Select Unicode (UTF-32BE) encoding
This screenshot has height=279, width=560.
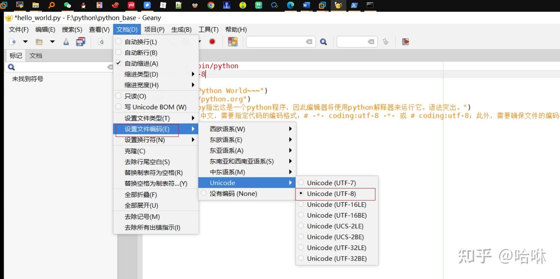coord(337,258)
